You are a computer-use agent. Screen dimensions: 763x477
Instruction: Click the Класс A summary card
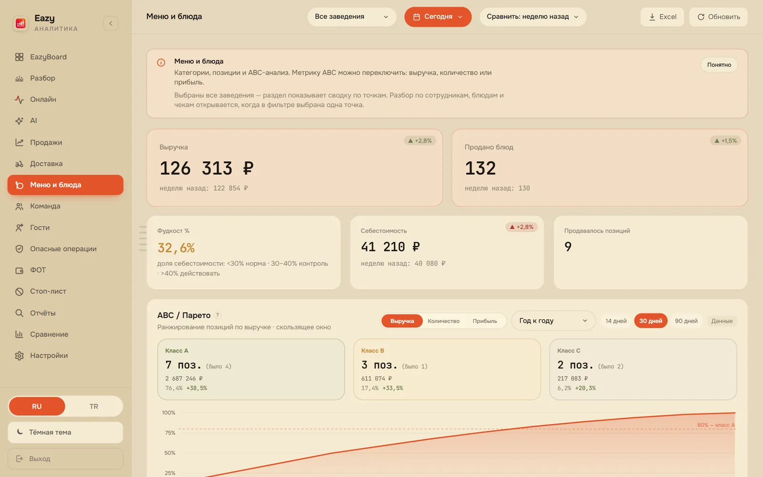click(251, 369)
